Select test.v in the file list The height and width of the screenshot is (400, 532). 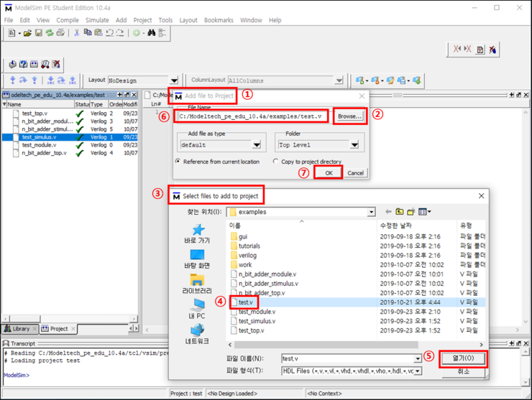click(x=245, y=302)
